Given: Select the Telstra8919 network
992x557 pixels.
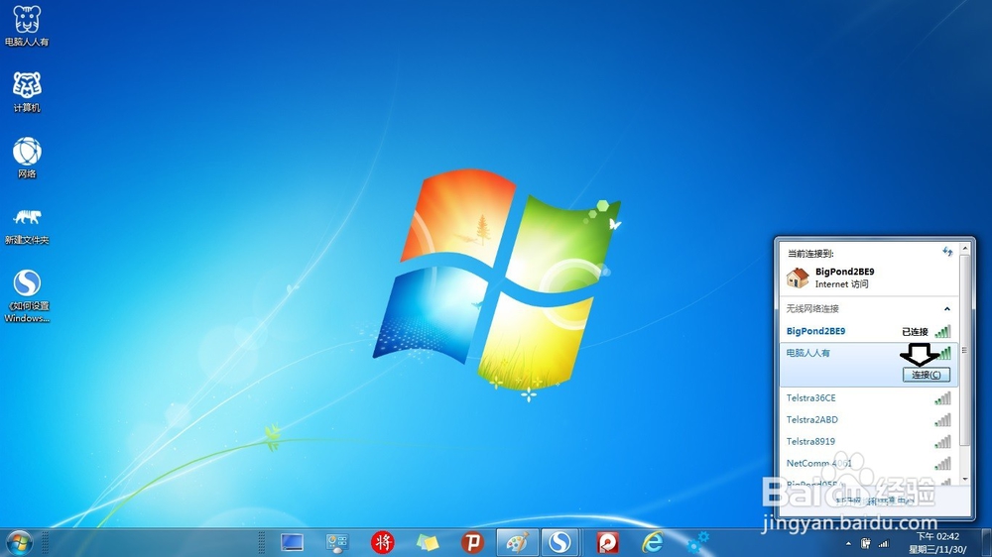Looking at the screenshot, I should [x=869, y=441].
